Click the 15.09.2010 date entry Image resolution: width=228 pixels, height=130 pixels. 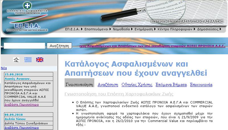tap(14, 74)
